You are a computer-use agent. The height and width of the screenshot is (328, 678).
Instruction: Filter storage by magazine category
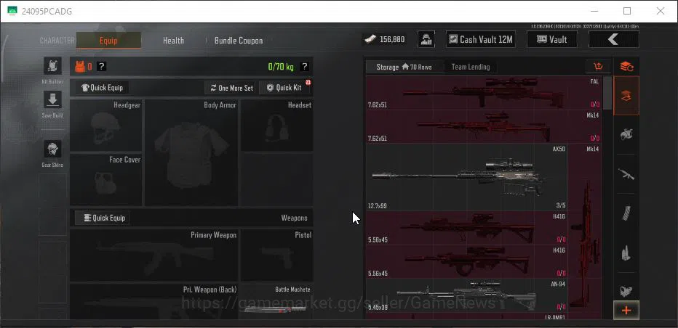(x=626, y=213)
